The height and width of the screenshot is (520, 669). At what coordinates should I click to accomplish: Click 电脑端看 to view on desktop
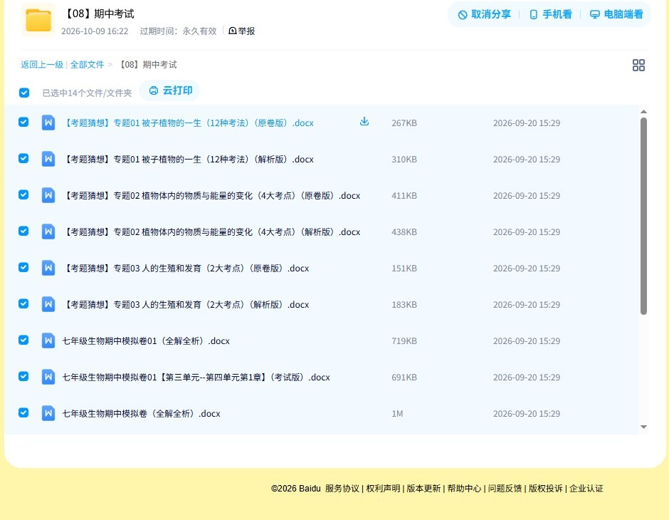(616, 14)
